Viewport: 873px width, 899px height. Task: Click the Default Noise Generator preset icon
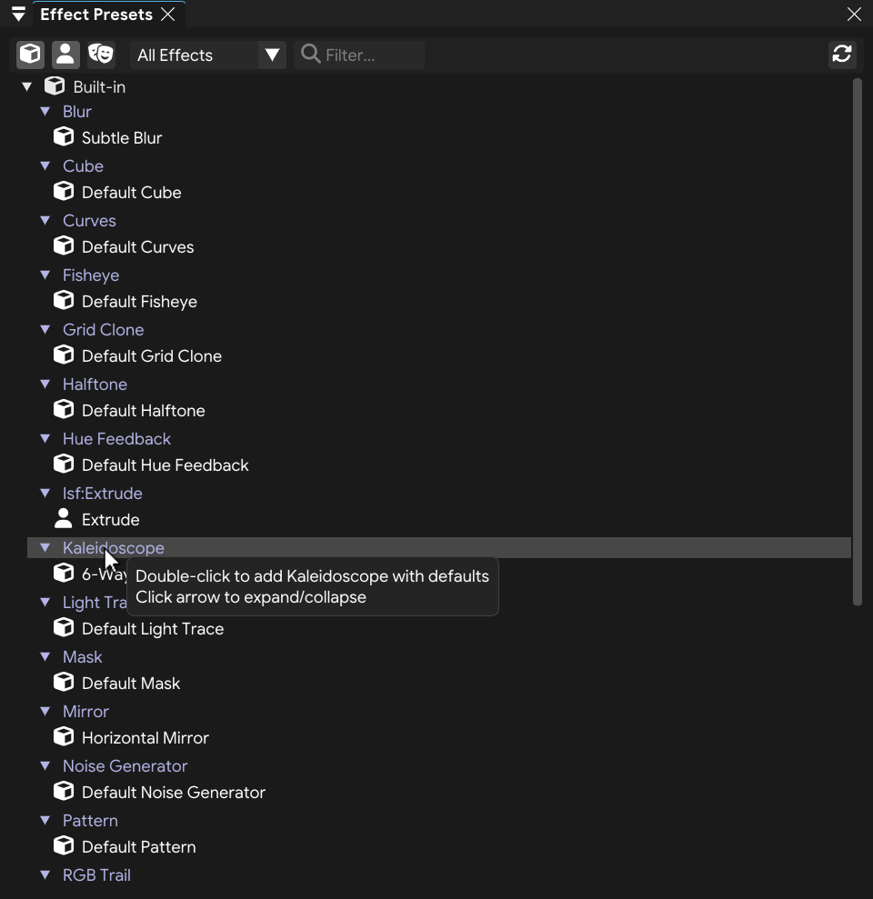click(x=64, y=791)
